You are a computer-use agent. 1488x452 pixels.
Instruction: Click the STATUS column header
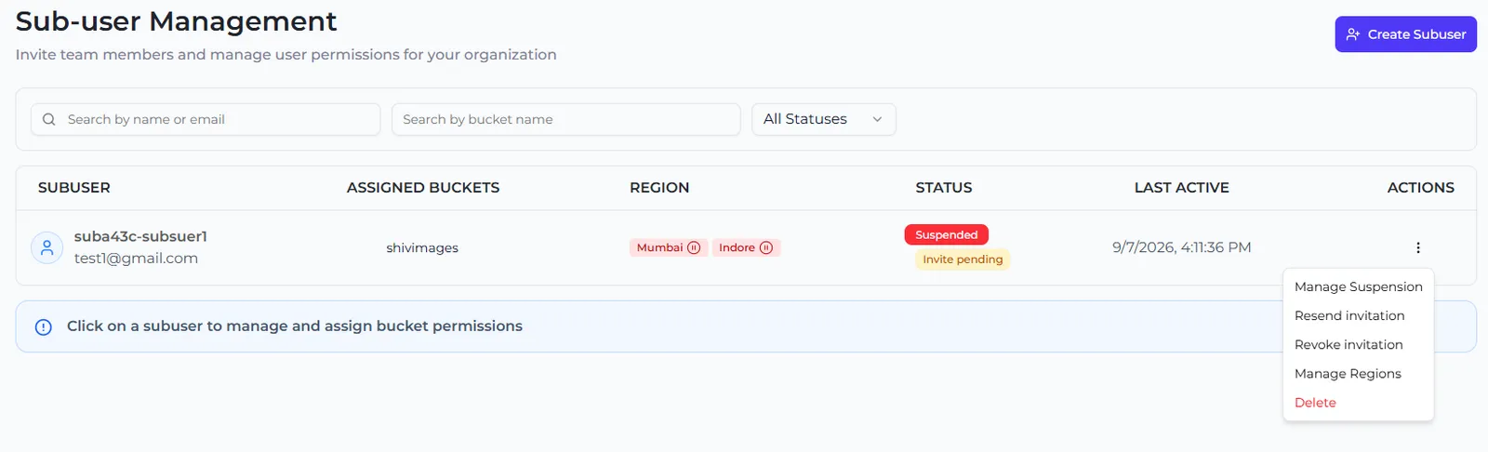click(x=944, y=188)
